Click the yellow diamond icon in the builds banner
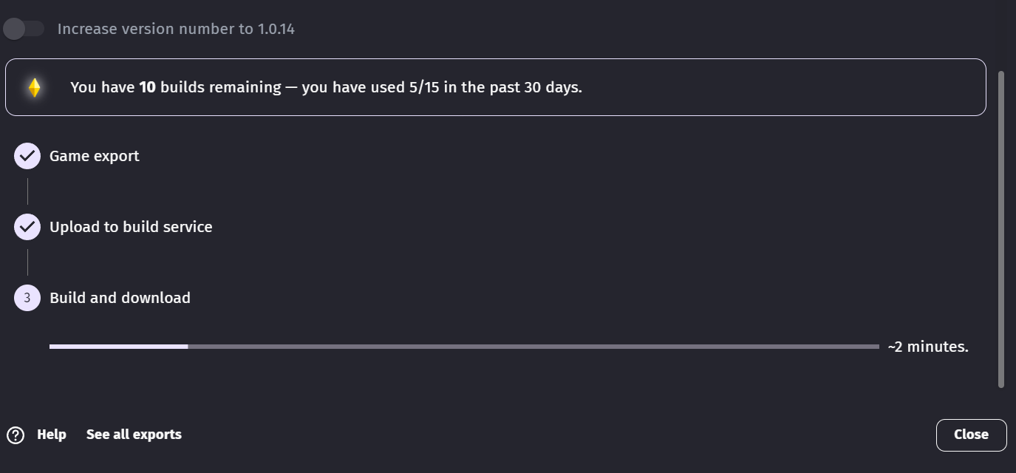This screenshot has width=1016, height=473. click(x=33, y=87)
